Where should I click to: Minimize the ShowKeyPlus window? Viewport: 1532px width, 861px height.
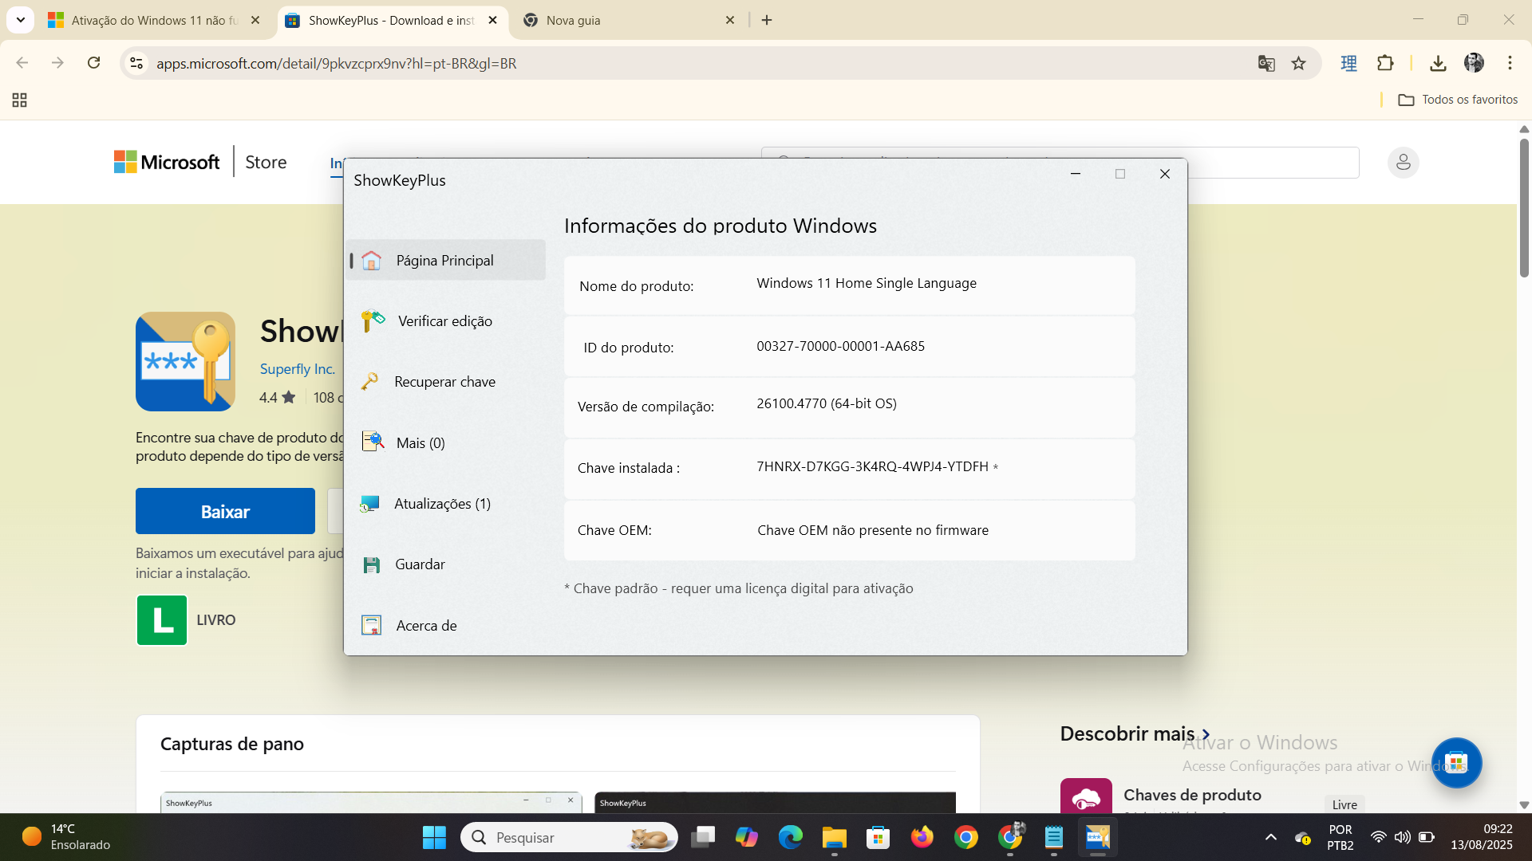pos(1076,174)
